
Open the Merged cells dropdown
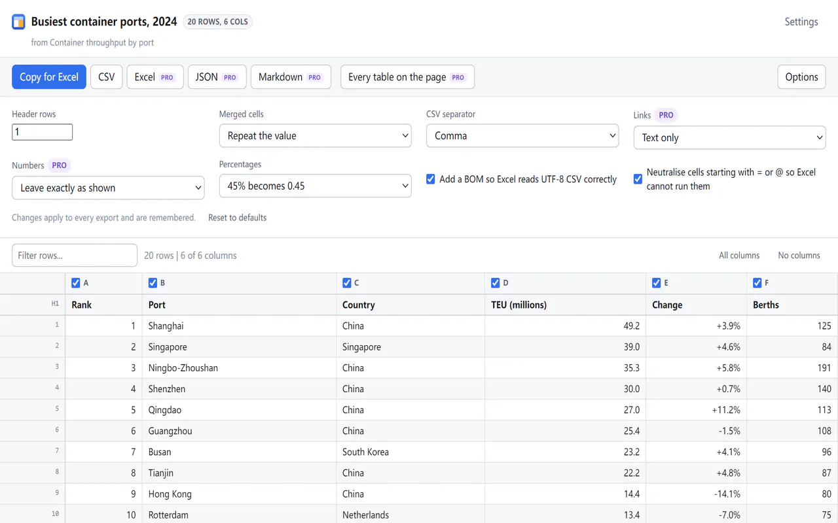[315, 136]
